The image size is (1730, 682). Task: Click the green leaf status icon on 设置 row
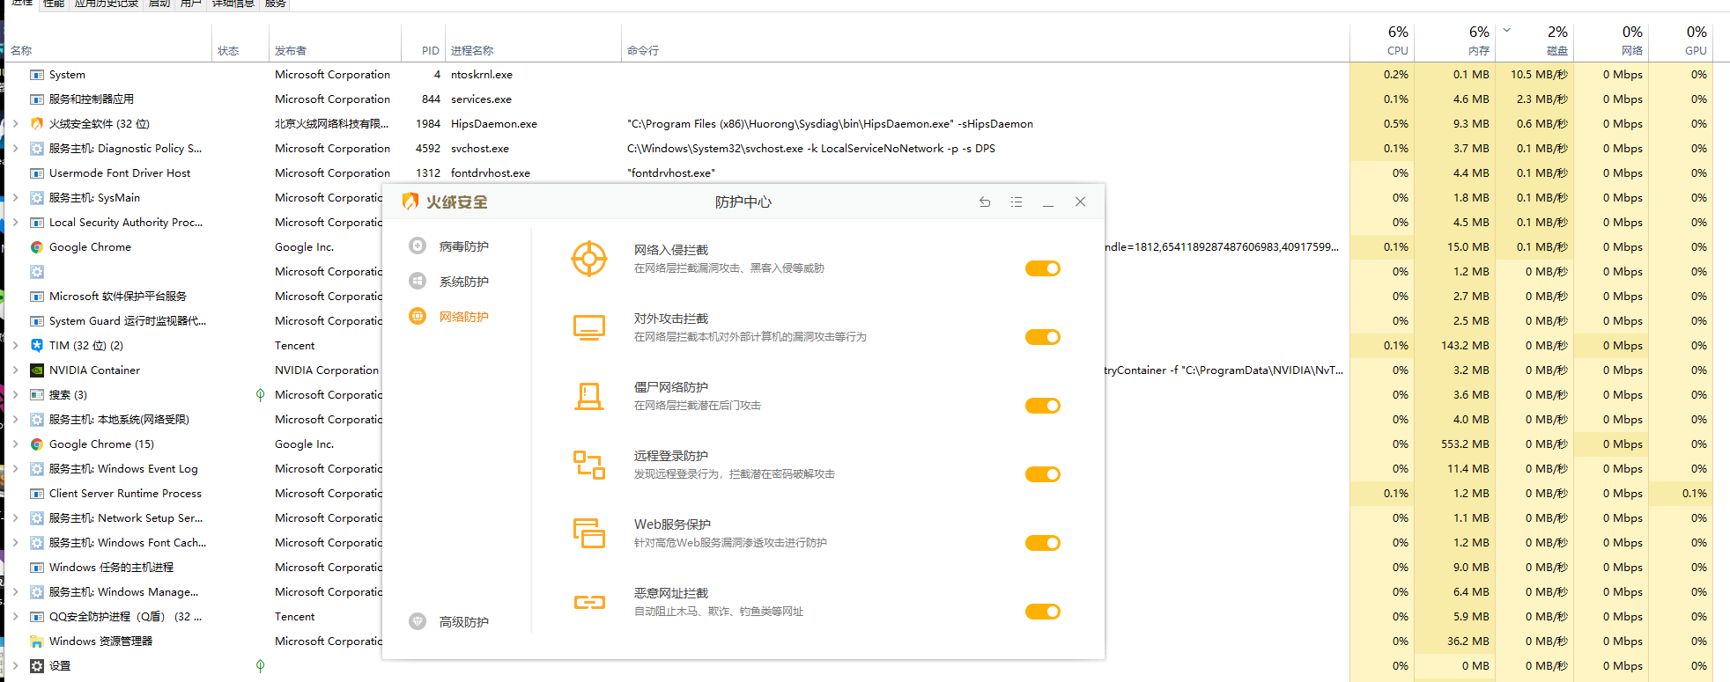click(x=260, y=666)
